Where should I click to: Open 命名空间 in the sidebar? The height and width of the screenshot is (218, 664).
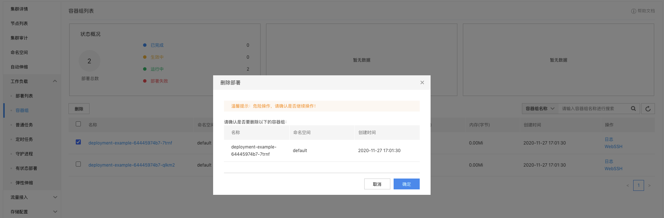tap(19, 53)
